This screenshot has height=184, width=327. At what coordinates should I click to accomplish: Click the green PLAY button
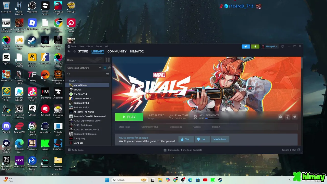(x=129, y=117)
